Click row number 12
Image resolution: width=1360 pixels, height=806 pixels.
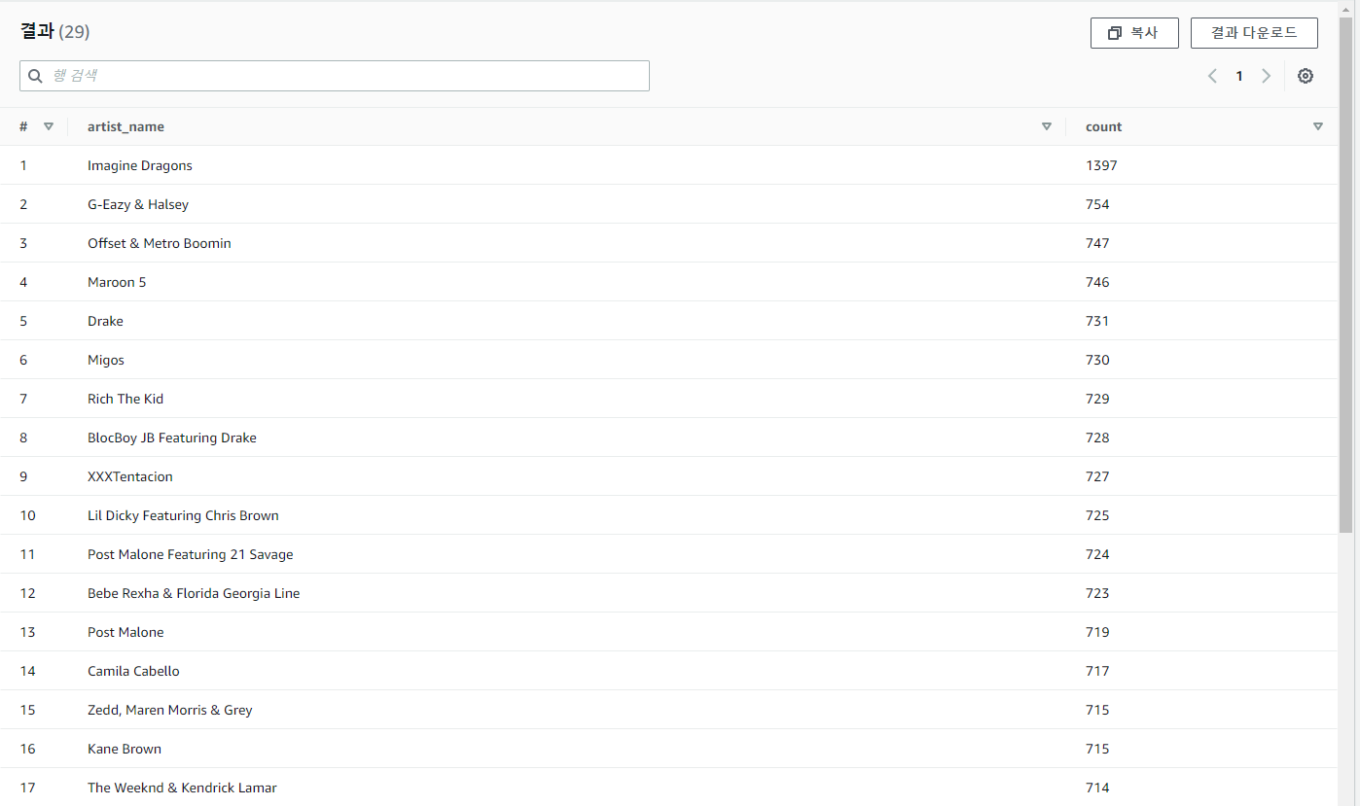click(27, 593)
